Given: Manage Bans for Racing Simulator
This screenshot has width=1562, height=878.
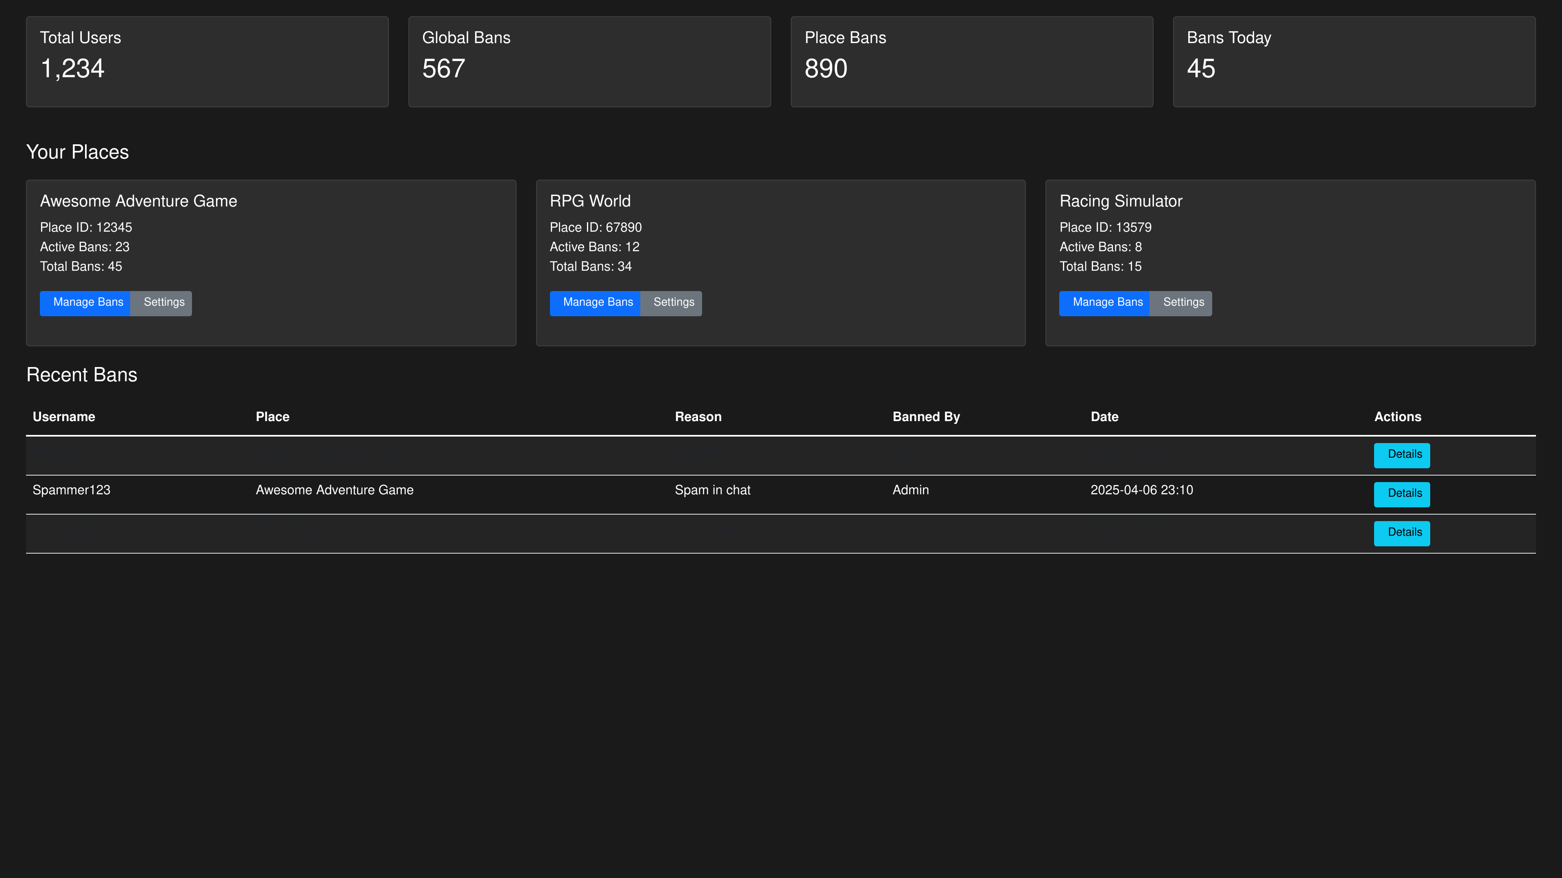Looking at the screenshot, I should 1105,303.
